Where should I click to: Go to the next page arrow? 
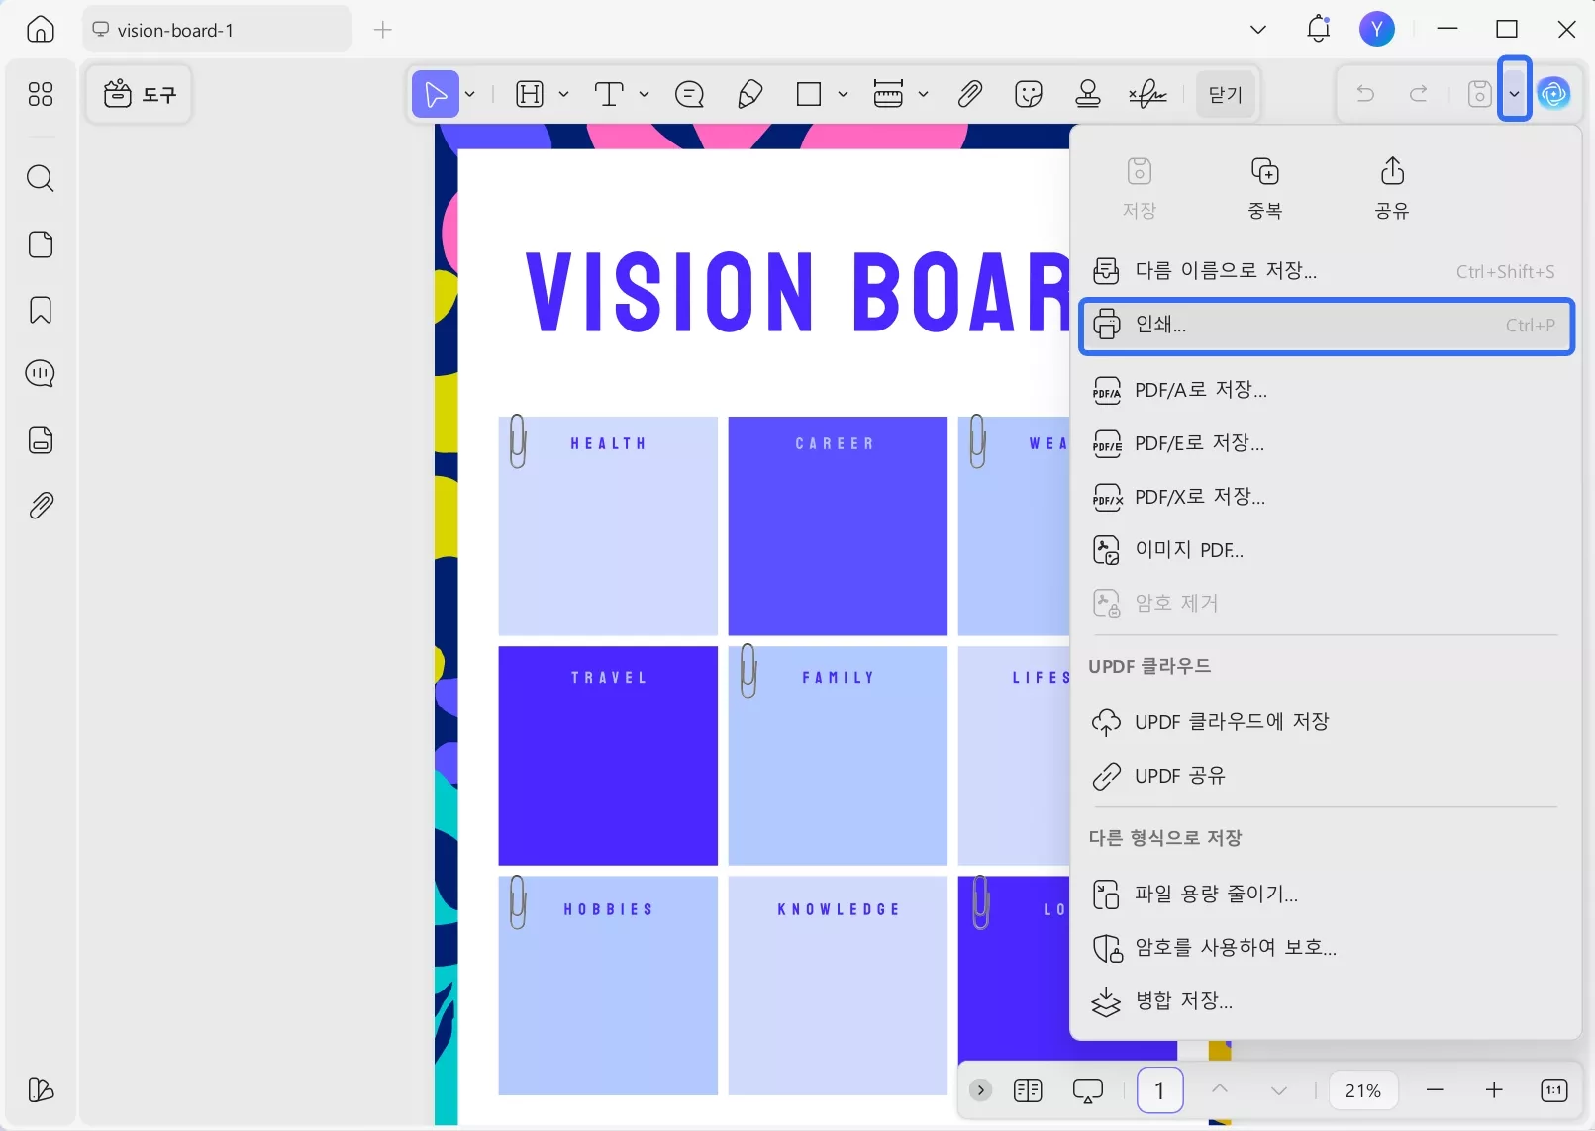[1279, 1090]
